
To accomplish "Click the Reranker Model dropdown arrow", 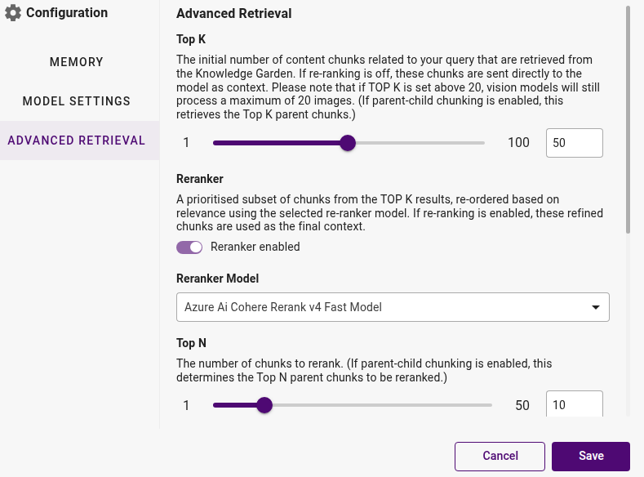I will click(x=595, y=307).
